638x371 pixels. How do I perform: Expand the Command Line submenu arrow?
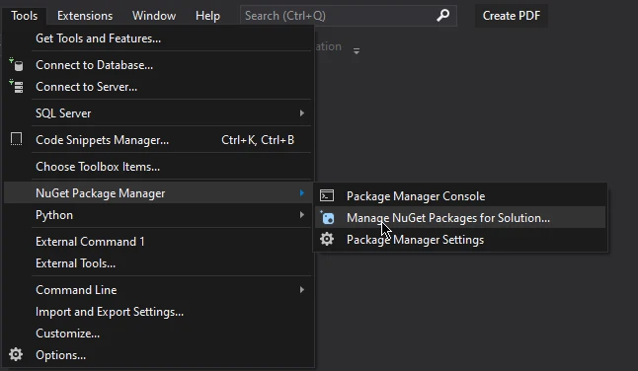(302, 290)
